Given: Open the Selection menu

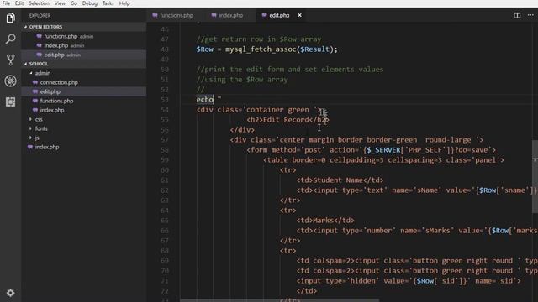Looking at the screenshot, I should 39,3.
